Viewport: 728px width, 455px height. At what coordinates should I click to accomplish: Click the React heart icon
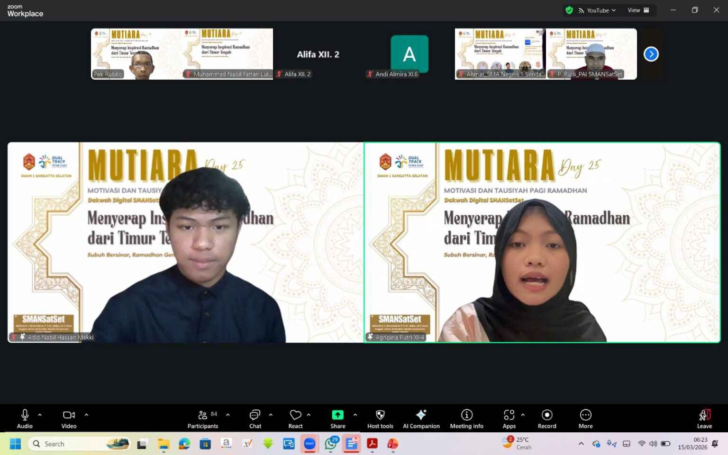295,419
